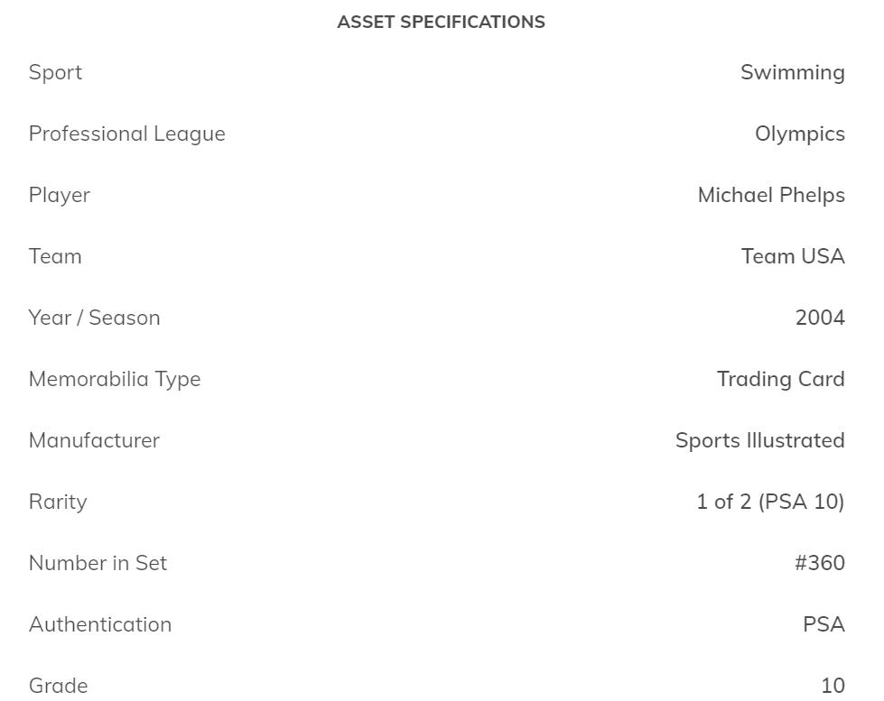Click the Sport label

tap(55, 72)
